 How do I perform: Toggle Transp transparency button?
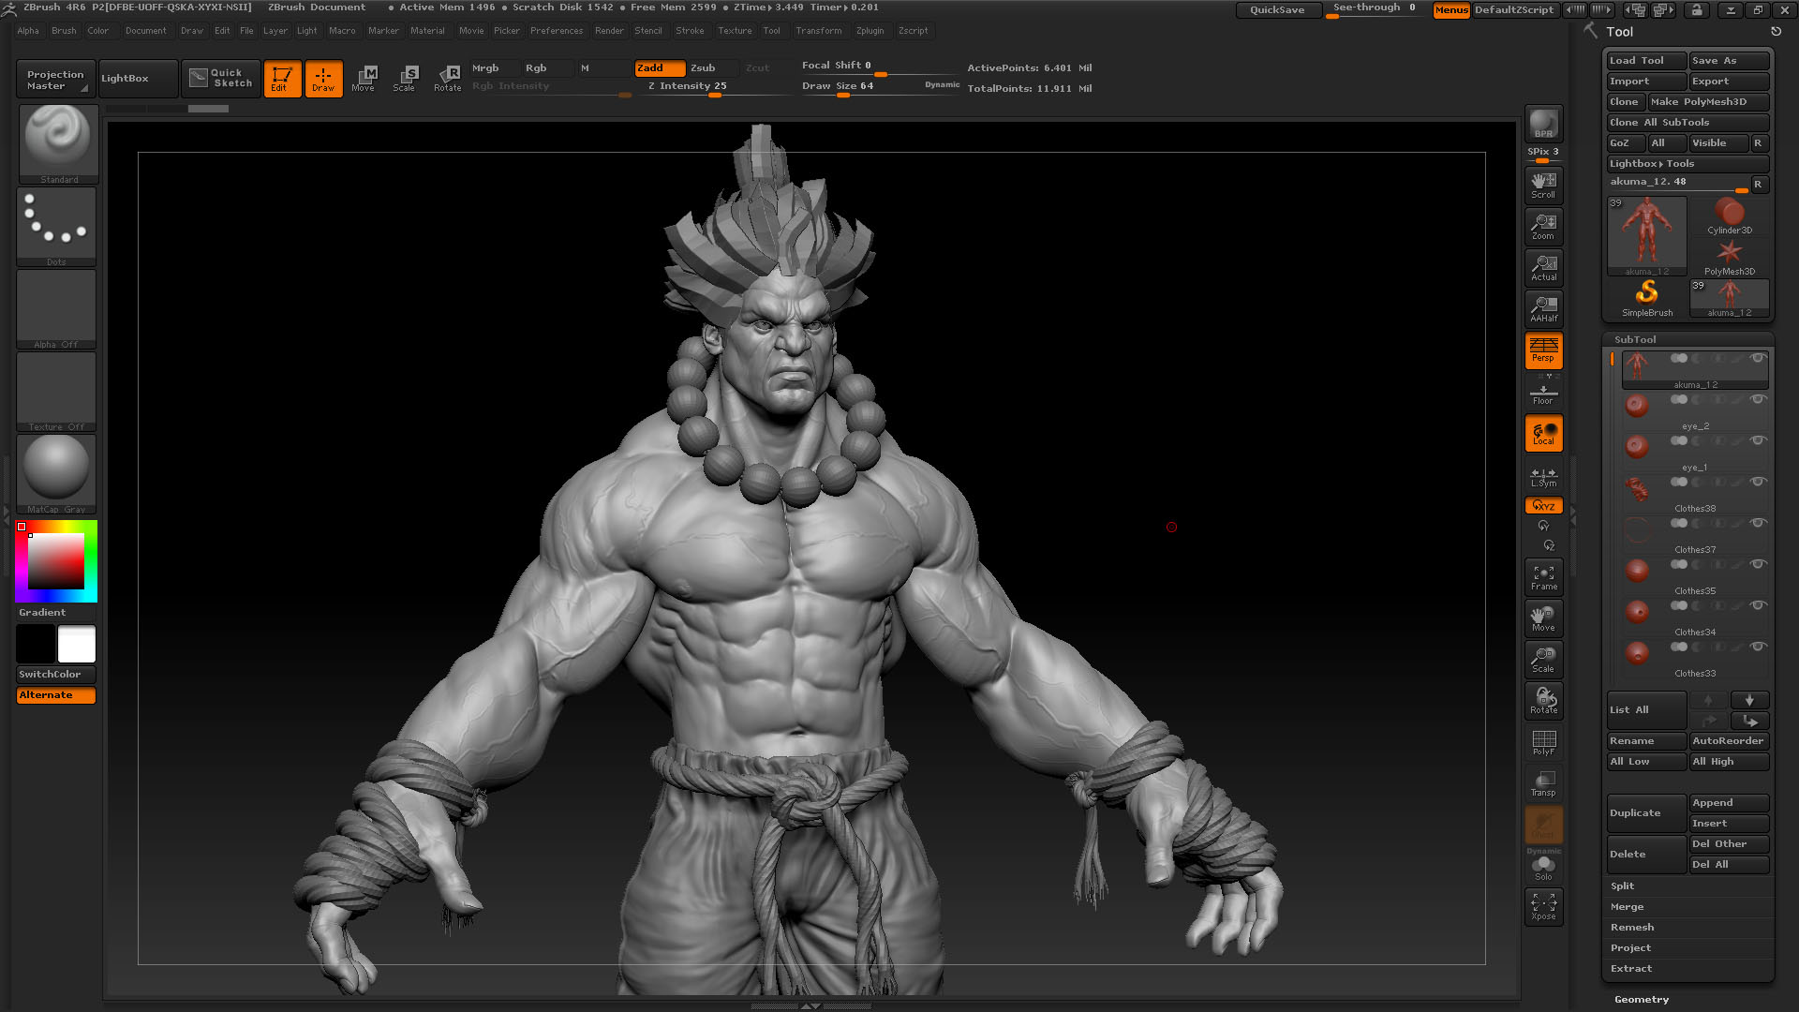pos(1543,783)
